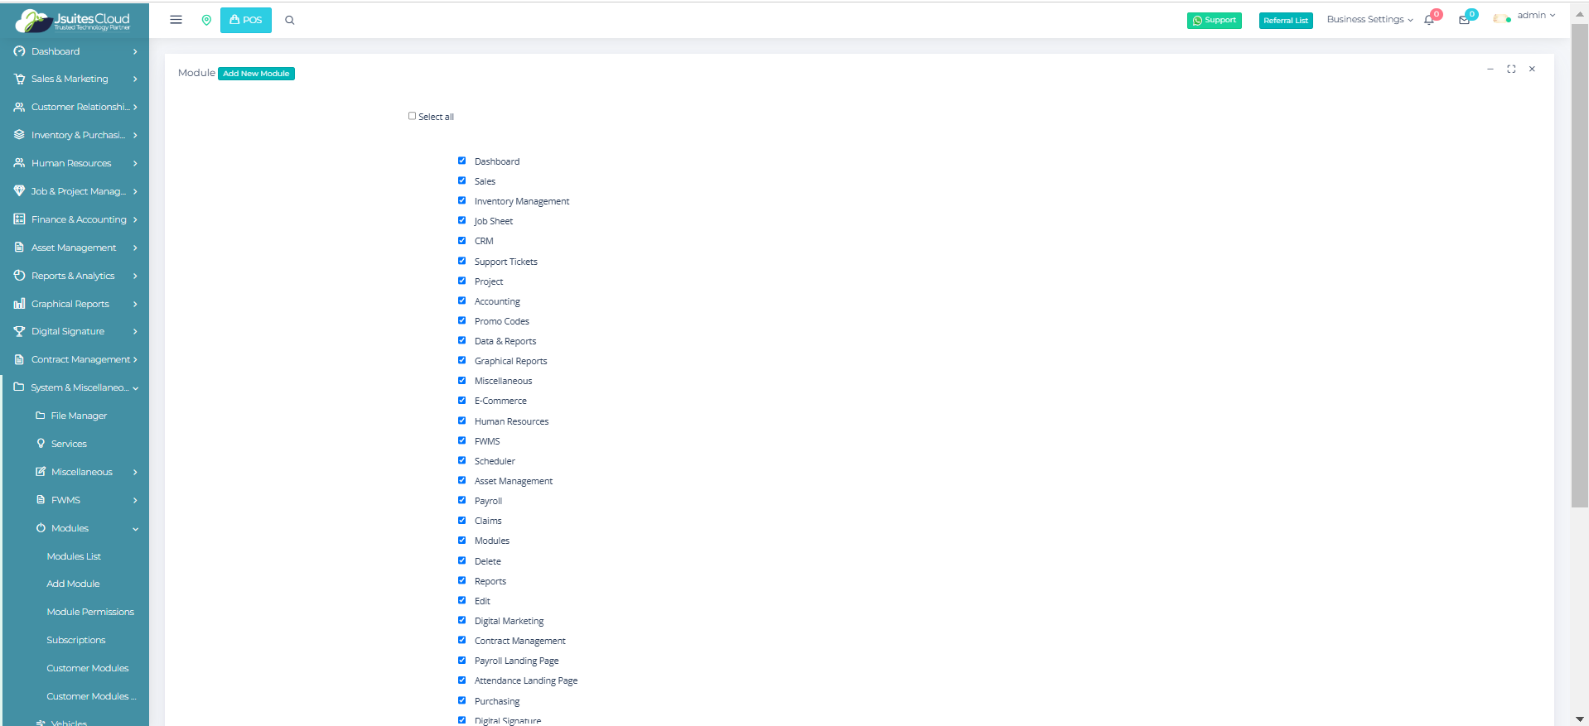Viewport: 1589px width, 726px height.
Task: Open Modules List in sidebar
Action: click(74, 556)
